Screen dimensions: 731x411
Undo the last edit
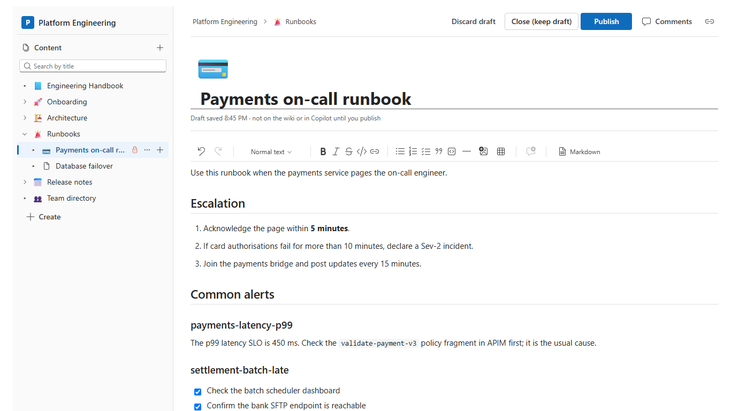pos(201,151)
